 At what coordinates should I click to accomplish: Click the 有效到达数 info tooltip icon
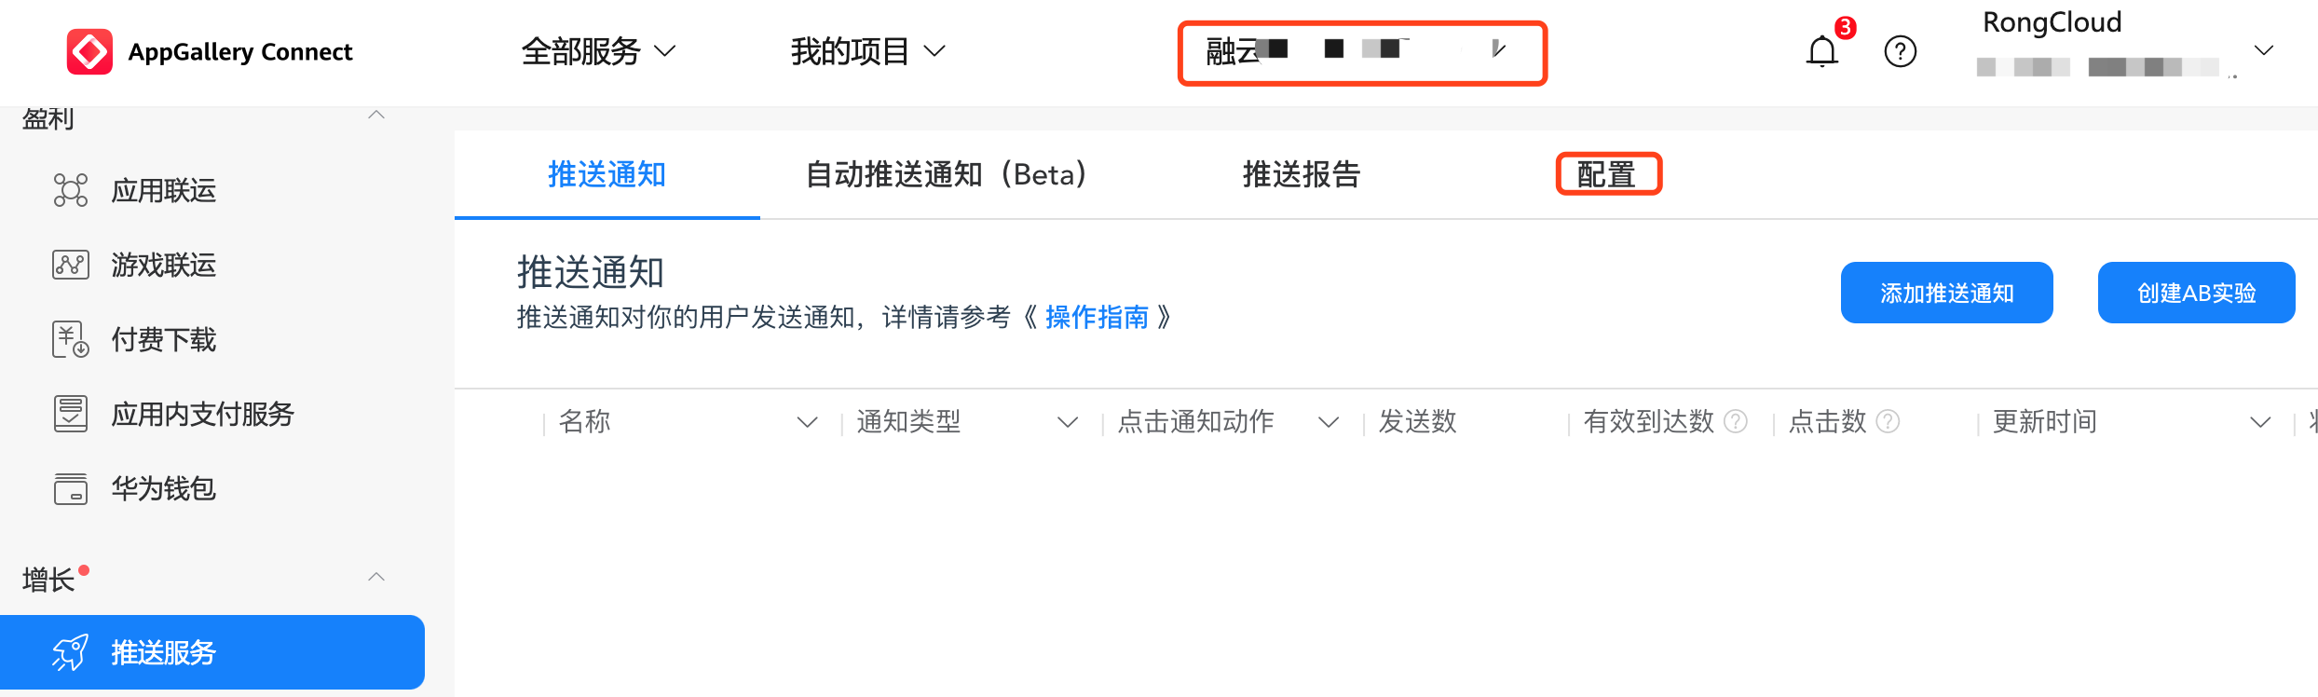coord(1736,421)
